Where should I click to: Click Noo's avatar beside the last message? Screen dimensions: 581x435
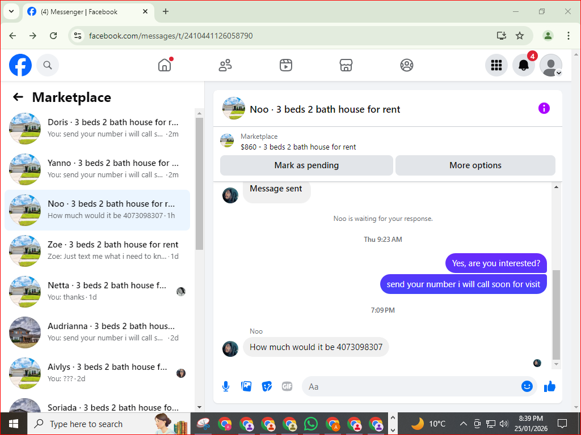230,348
